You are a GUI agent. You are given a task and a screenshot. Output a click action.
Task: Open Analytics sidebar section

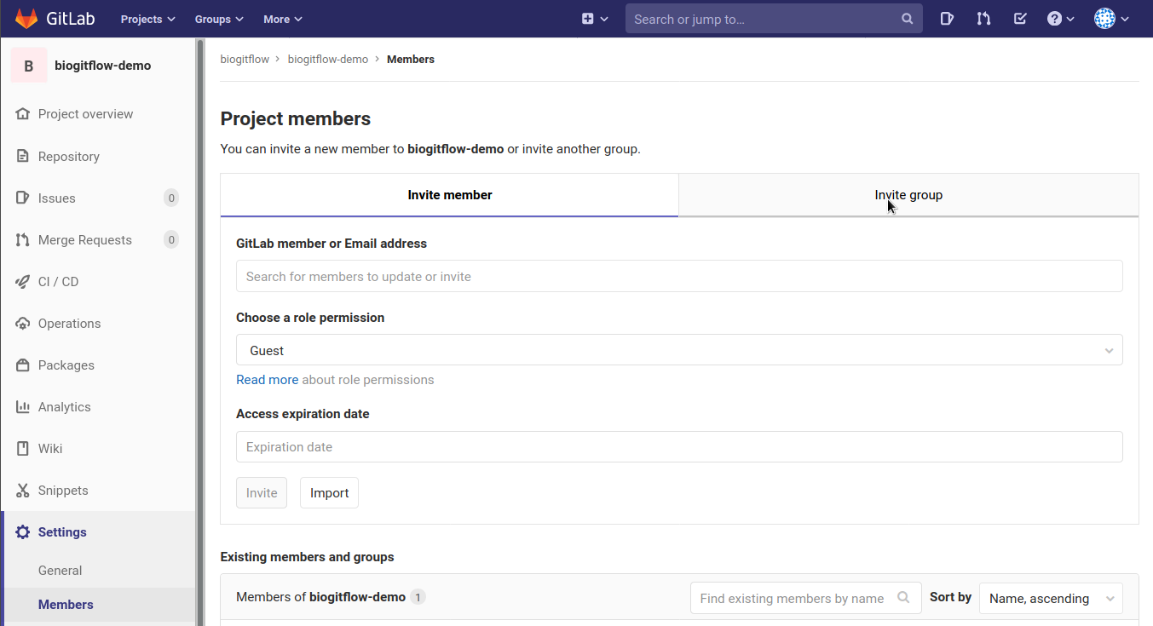(x=65, y=407)
